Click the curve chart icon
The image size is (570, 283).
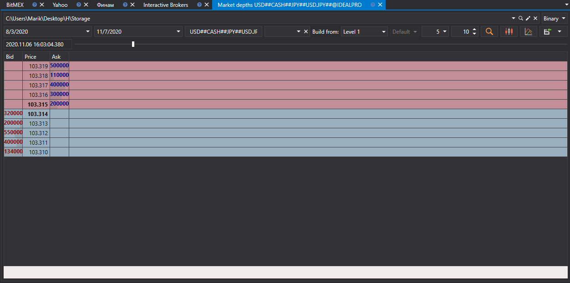(529, 32)
